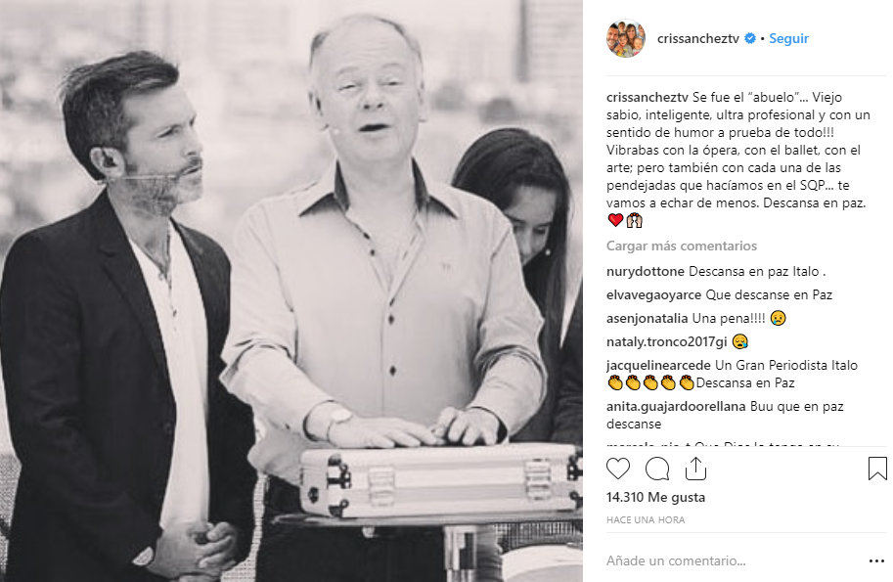Load more comments with Cargar más comentarios

pos(681,246)
